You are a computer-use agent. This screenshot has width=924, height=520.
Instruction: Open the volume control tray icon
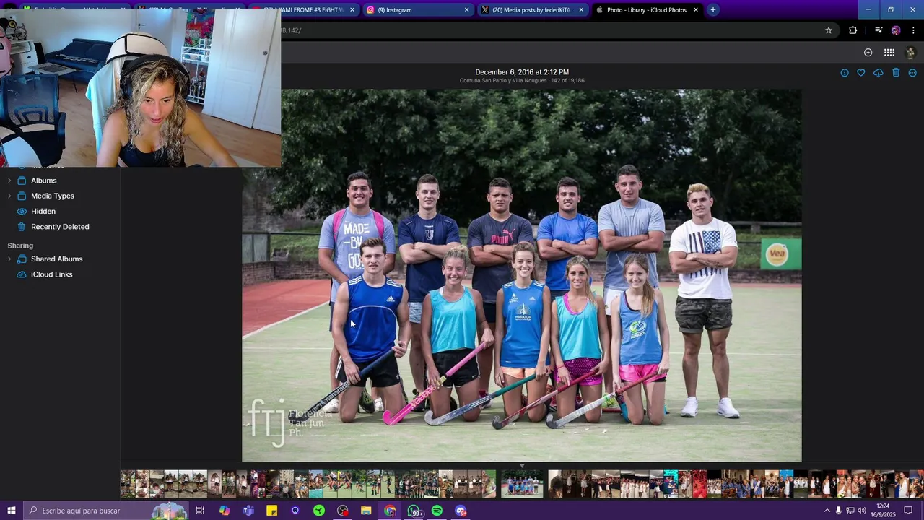click(862, 511)
